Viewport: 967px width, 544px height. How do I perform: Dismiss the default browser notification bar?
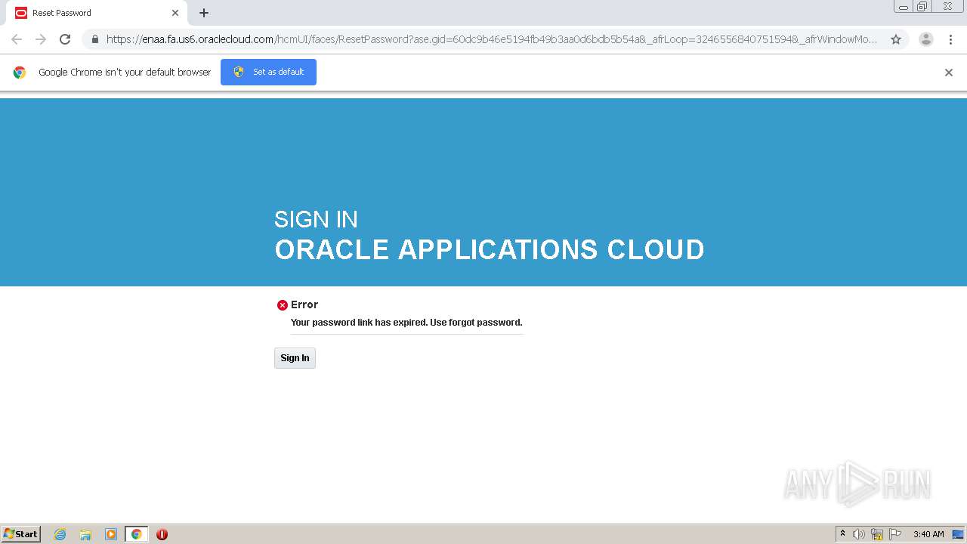(x=948, y=73)
